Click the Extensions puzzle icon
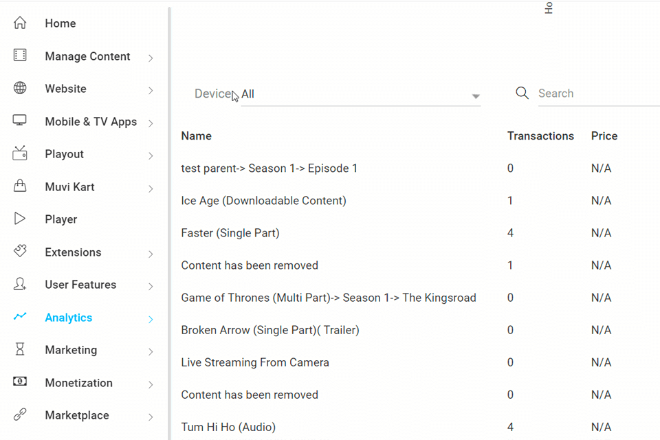 (20, 252)
